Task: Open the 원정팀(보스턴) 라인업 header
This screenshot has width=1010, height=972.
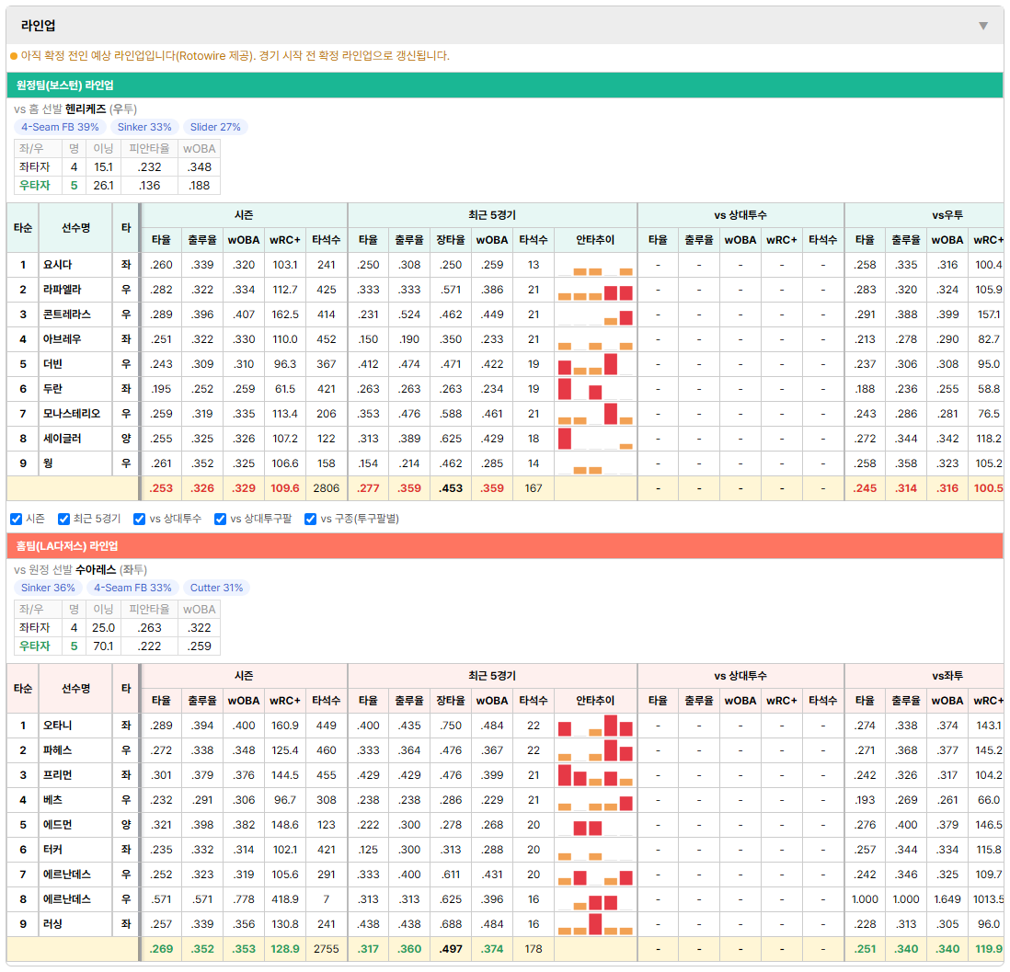Action: click(x=504, y=85)
